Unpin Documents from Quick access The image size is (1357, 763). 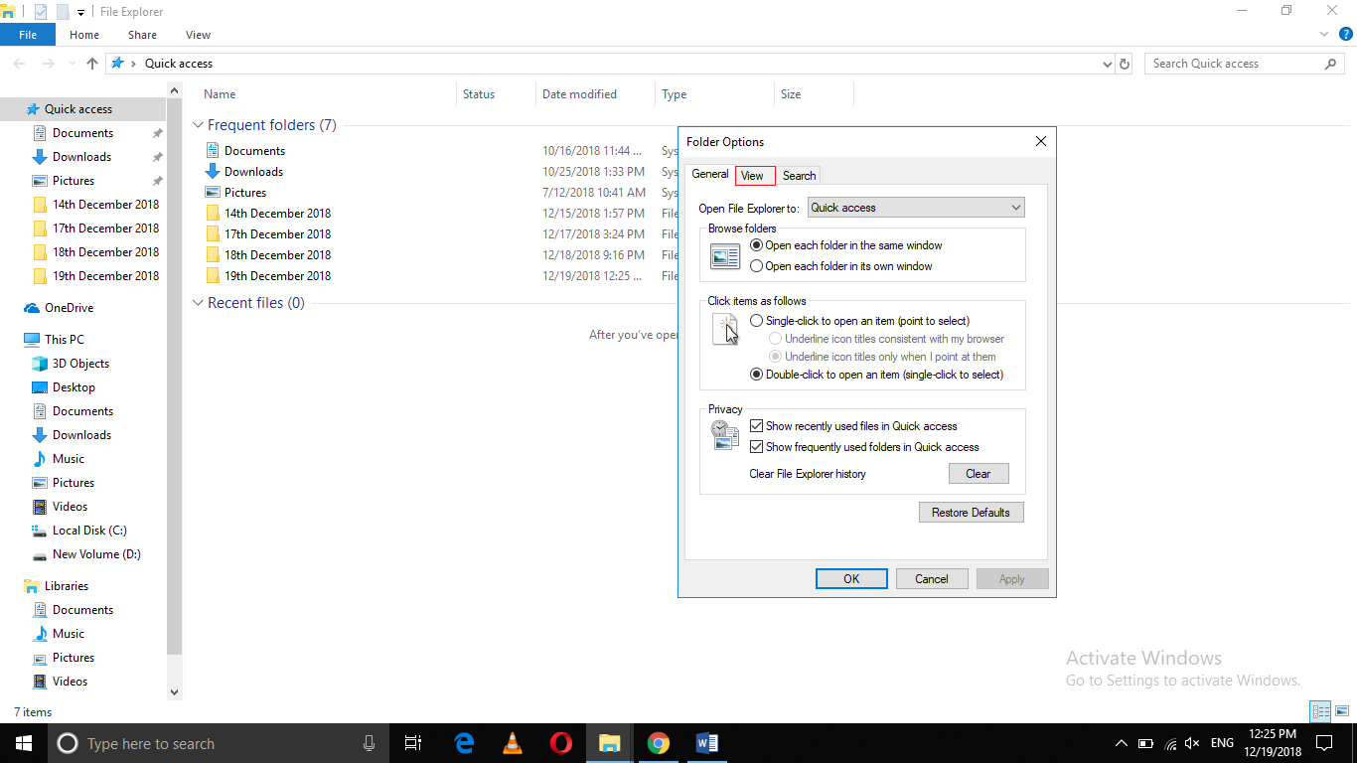tap(156, 132)
